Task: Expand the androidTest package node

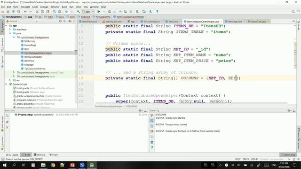Action: pos(14,72)
